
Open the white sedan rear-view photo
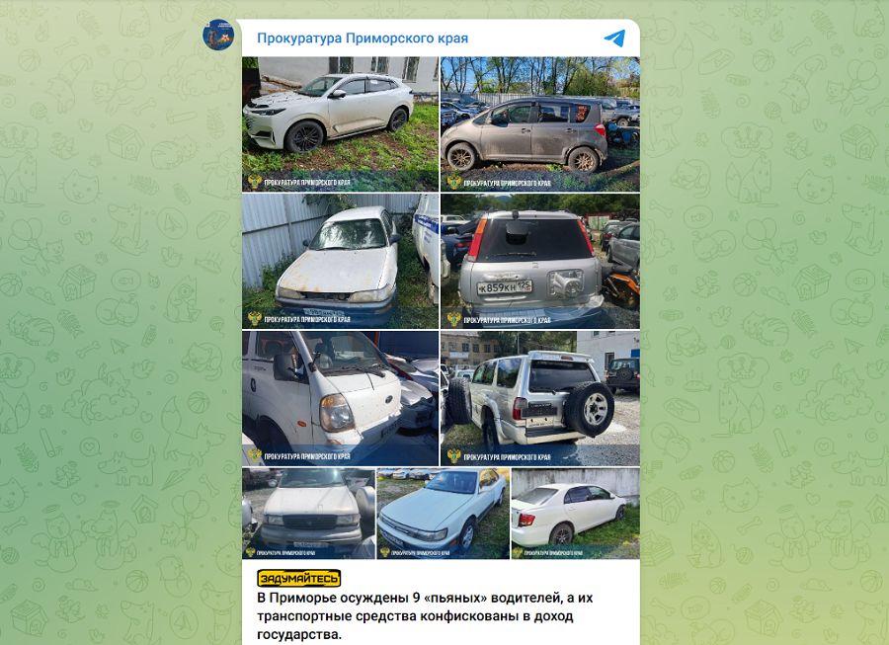tap(576, 514)
